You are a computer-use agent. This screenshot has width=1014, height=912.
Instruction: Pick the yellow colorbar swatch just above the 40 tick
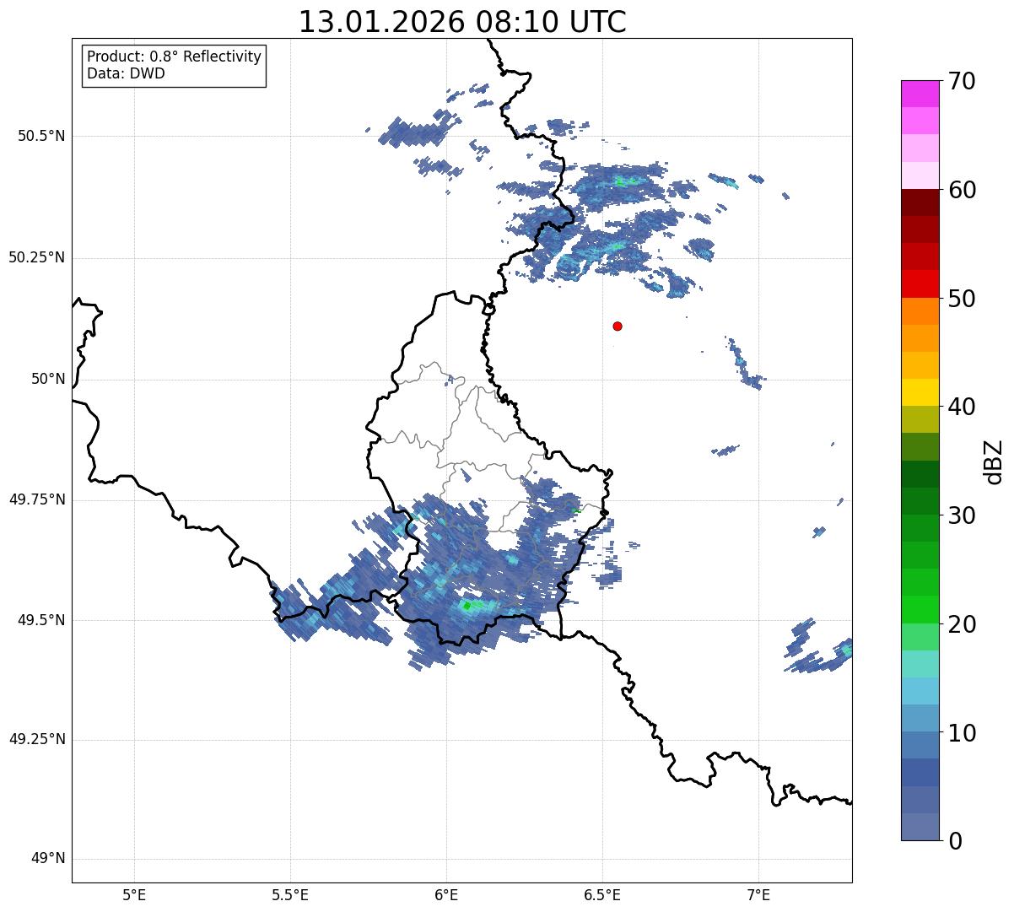click(920, 392)
